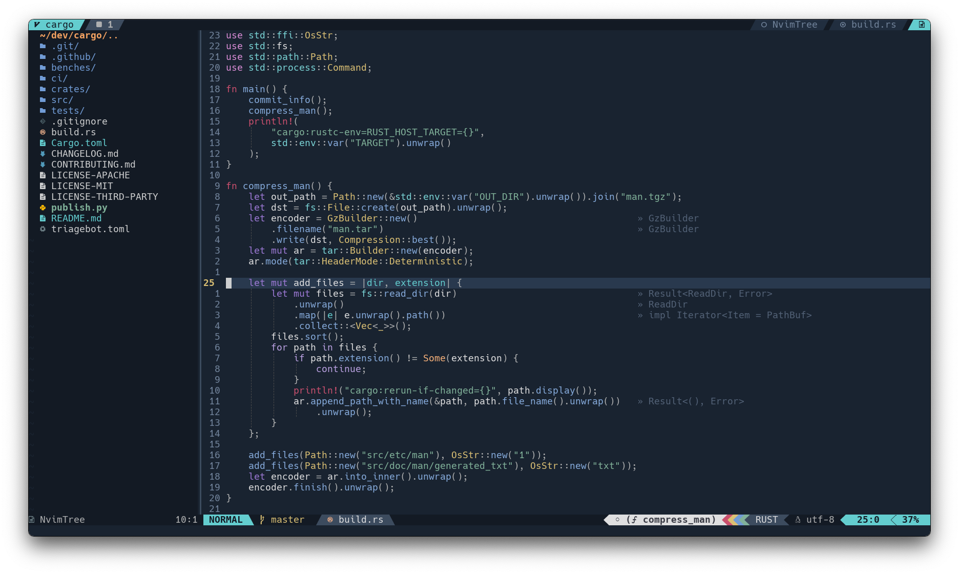
Task: Click the 25:0 cursor position field
Action: (x=868, y=519)
